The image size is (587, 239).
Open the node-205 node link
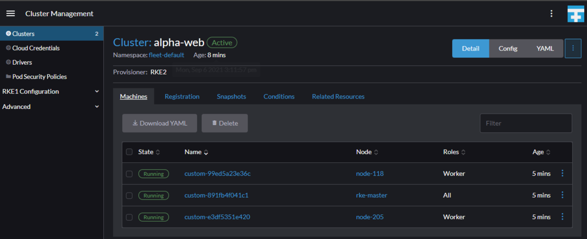point(370,217)
